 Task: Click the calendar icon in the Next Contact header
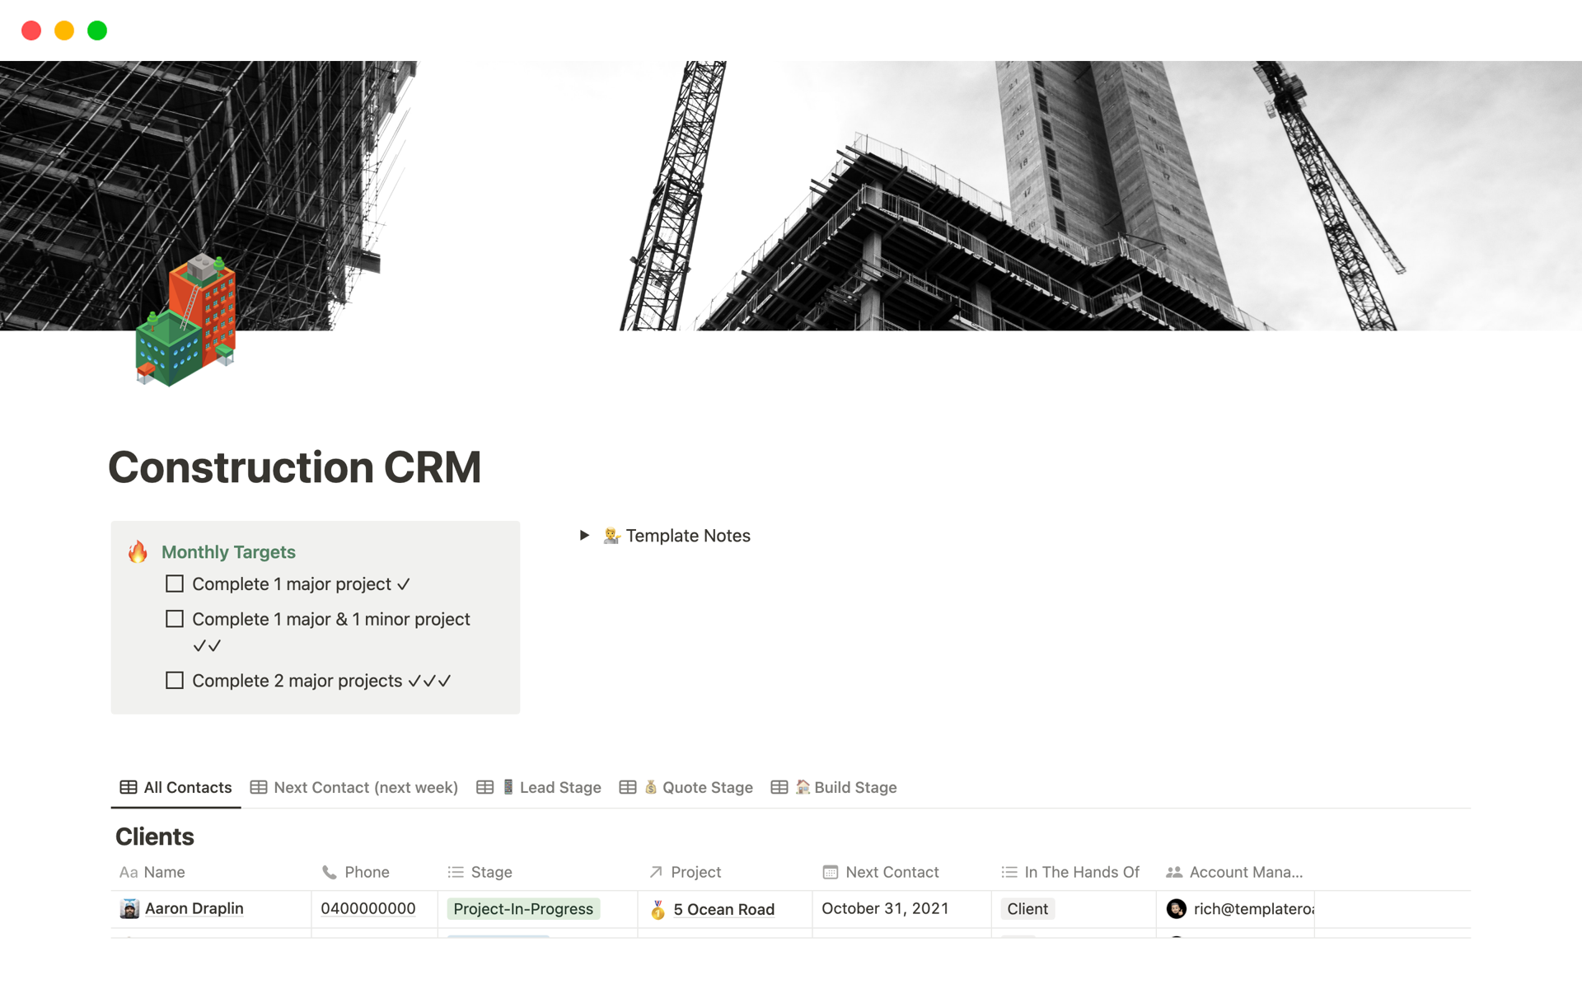(830, 872)
